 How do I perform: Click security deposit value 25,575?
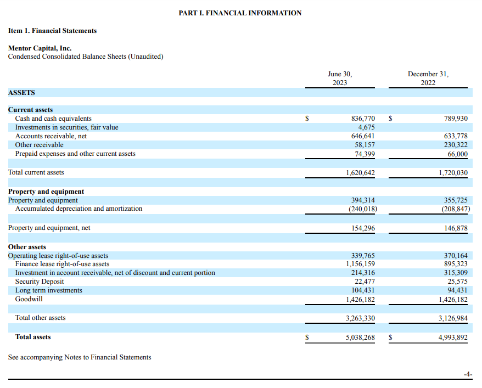[x=457, y=282]
